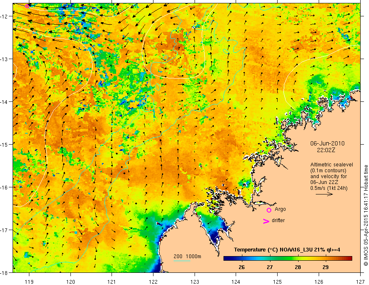Click the color bar '29' tick label

(x=325, y=267)
